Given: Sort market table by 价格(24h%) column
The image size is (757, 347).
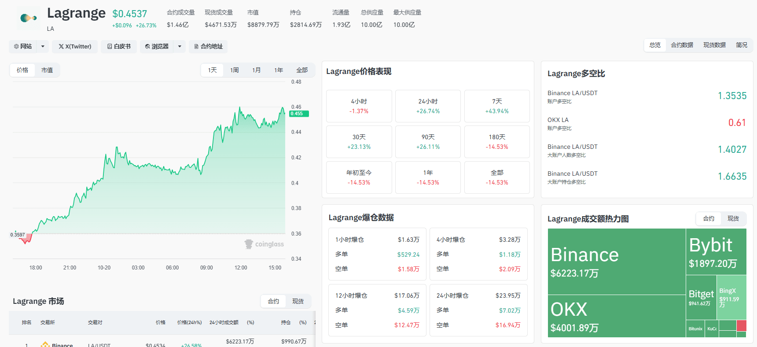Looking at the screenshot, I should pyautogui.click(x=190, y=322).
